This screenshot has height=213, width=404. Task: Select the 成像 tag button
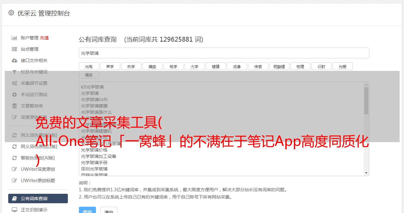[x=237, y=66]
